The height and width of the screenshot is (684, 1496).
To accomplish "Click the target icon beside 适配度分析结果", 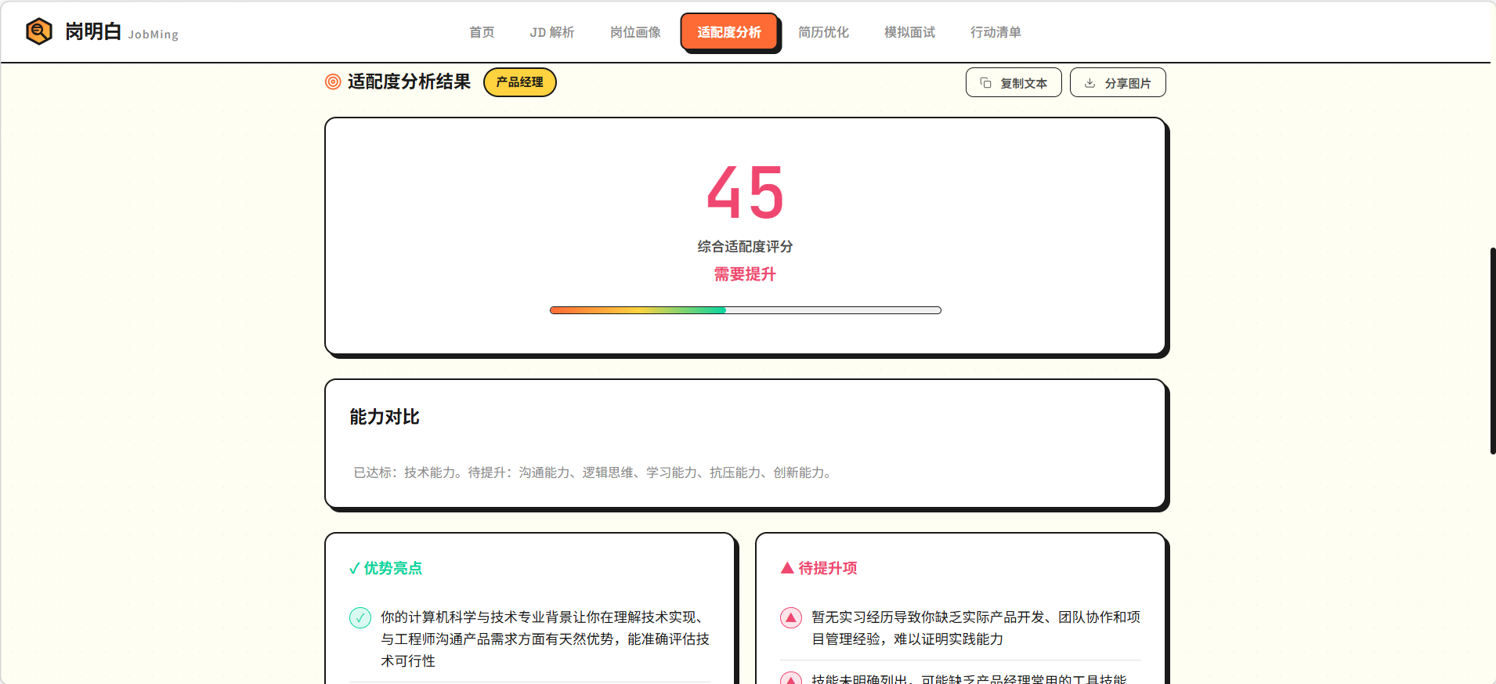I will [333, 81].
